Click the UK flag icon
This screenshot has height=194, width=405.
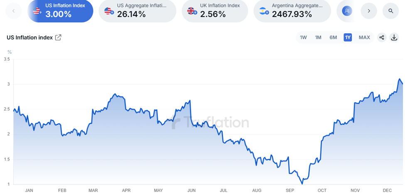point(191,11)
